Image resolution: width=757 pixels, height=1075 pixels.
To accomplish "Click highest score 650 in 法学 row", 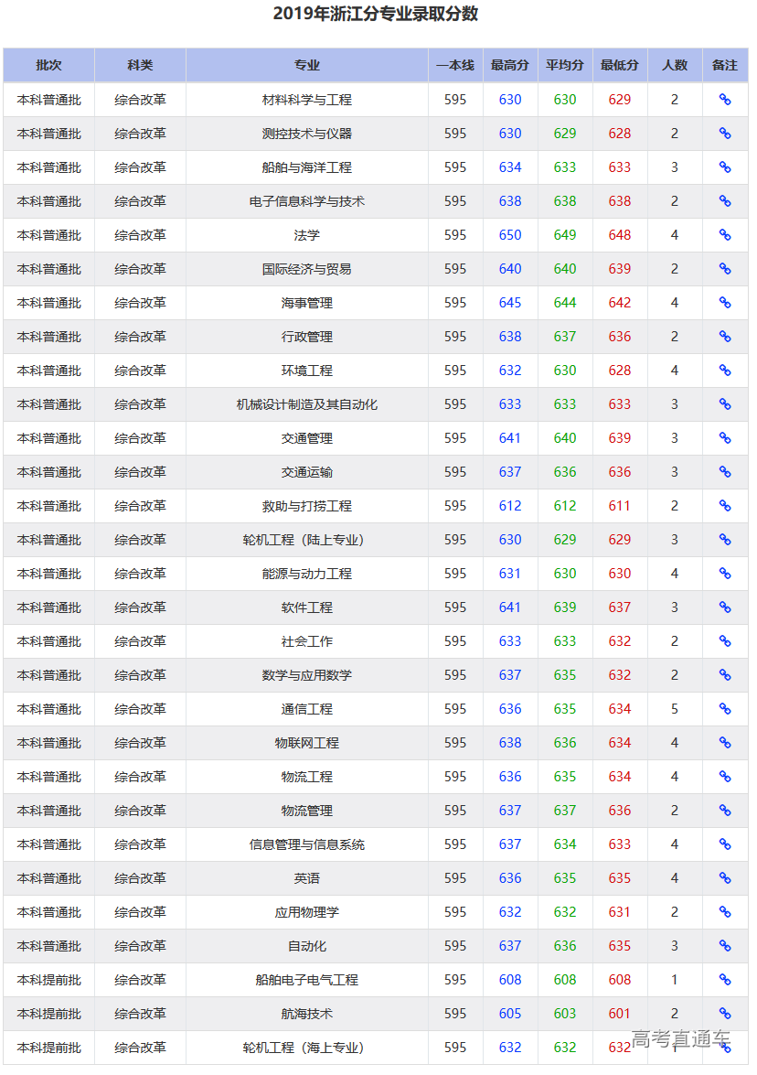I will point(510,235).
